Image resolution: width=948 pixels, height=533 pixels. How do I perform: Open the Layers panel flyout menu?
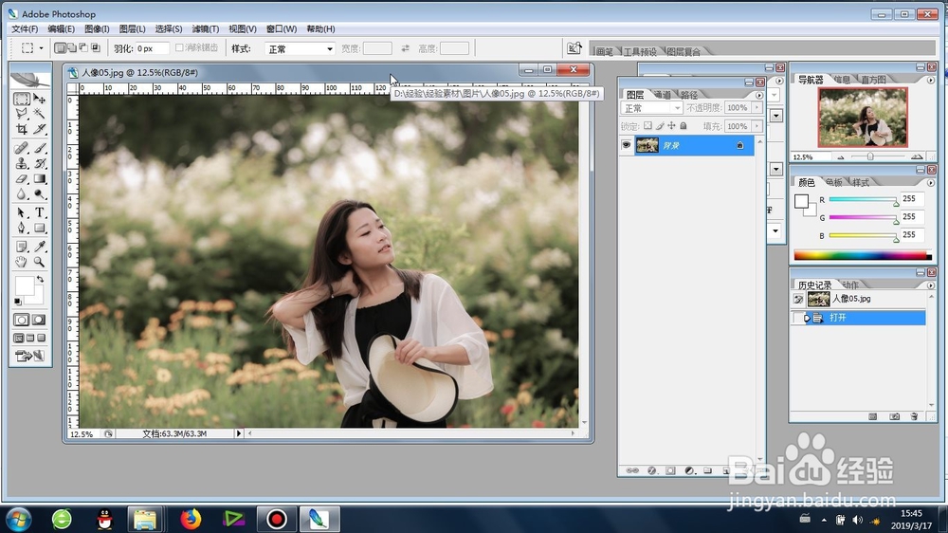(759, 95)
